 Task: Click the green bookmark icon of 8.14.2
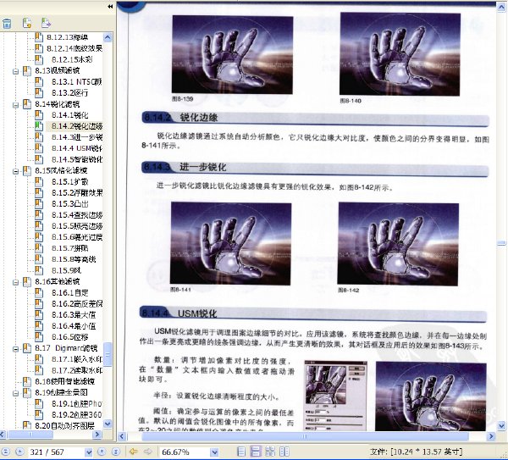click(39, 125)
